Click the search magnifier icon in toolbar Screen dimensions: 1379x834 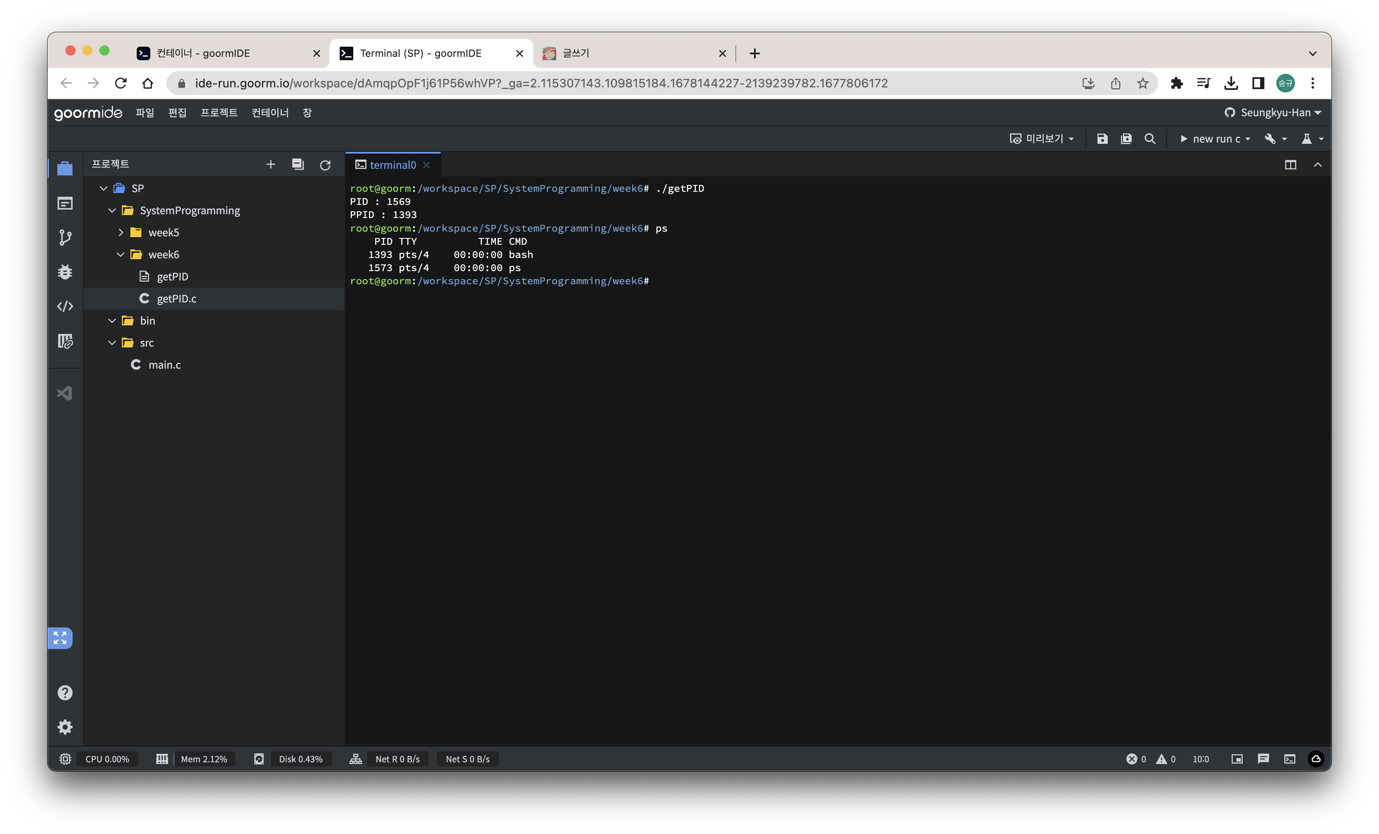1150,139
